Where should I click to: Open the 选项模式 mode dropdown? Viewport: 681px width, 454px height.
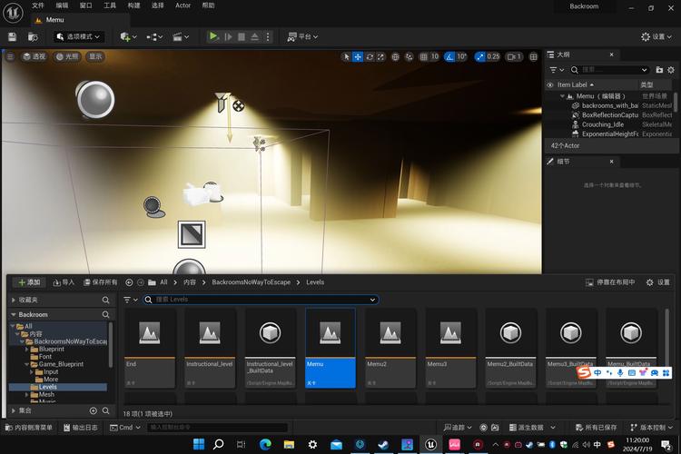[x=78, y=37]
